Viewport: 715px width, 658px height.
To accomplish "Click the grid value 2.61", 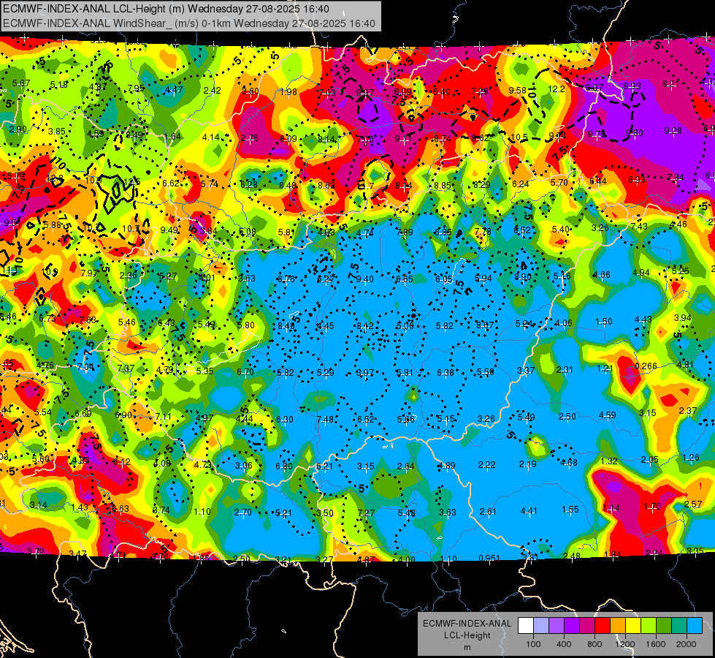I will pyautogui.click(x=488, y=512).
